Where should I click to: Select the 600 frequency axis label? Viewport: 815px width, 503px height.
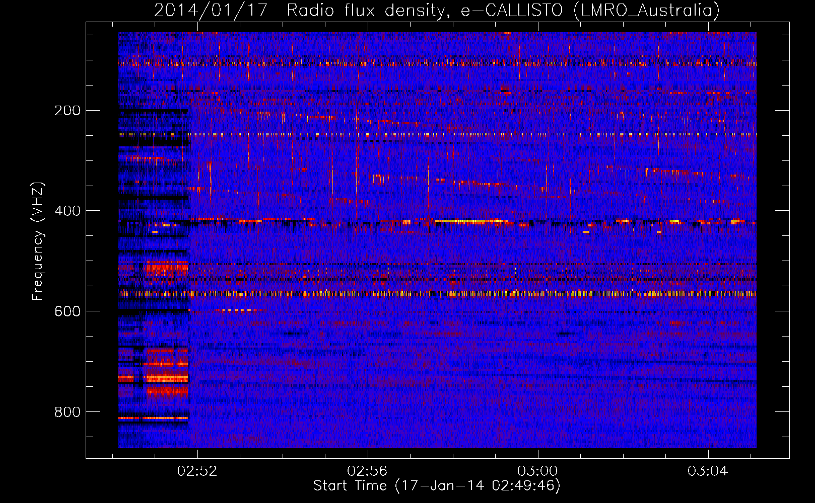[67, 312]
